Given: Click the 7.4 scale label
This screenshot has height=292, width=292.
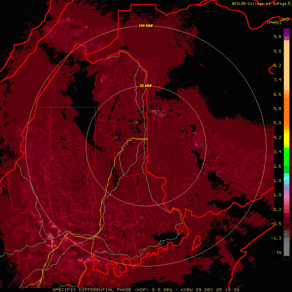Looking at the screenshot, I should pyautogui.click(x=277, y=80).
